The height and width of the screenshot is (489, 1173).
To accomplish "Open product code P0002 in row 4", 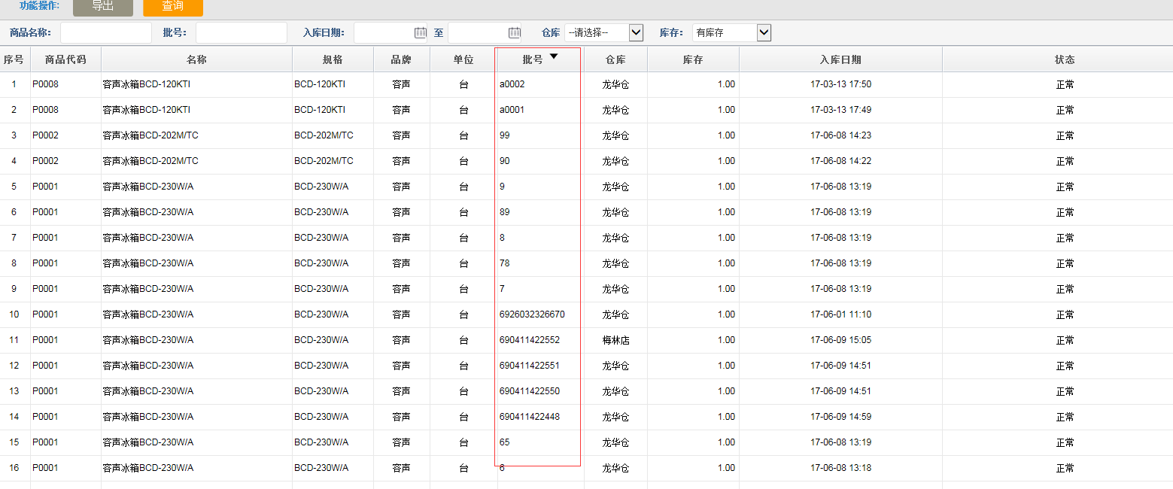I will 45,161.
